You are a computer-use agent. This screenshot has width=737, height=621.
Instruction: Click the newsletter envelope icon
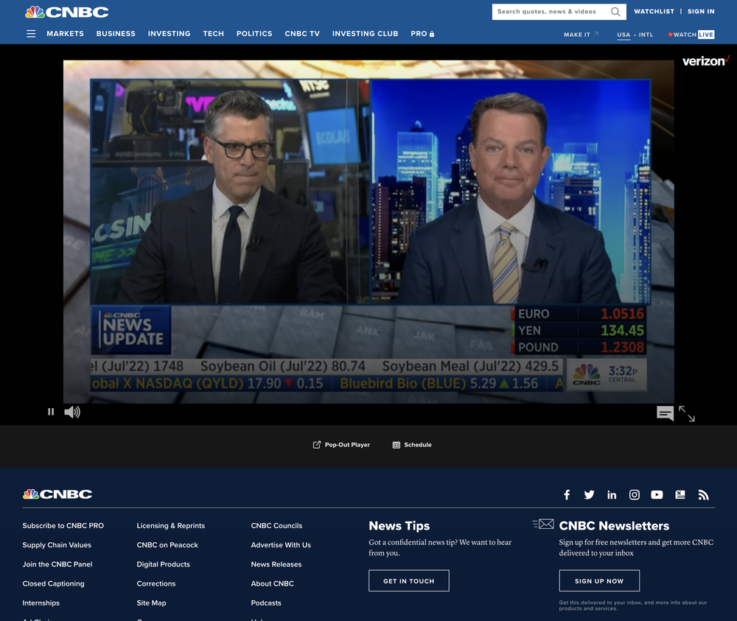pyautogui.click(x=543, y=524)
